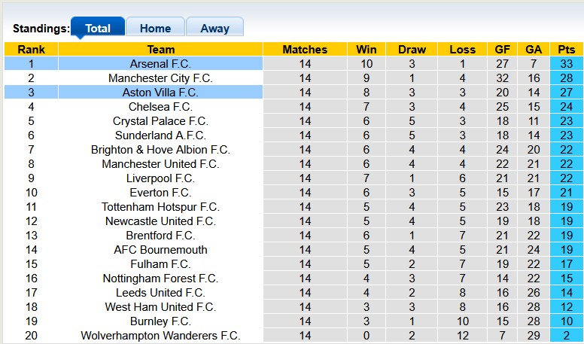Click the Liverpool F.C. team name
This screenshot has width=584, height=344.
160,178
